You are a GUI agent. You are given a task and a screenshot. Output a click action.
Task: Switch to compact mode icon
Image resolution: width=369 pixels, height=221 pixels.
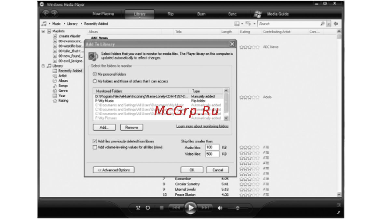pyautogui.click(x=338, y=213)
